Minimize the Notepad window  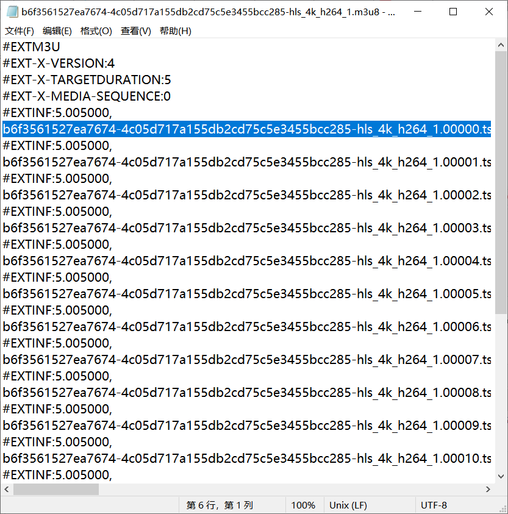pyautogui.click(x=418, y=12)
